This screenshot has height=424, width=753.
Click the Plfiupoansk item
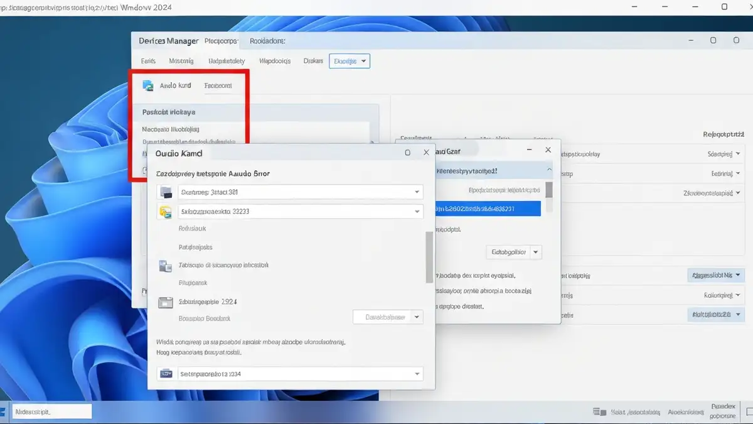[193, 283]
